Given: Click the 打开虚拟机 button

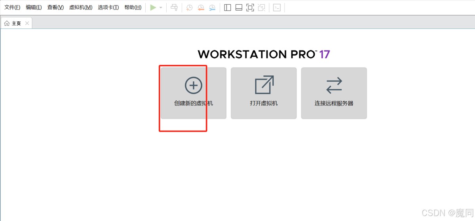Looking at the screenshot, I should pyautogui.click(x=264, y=93).
